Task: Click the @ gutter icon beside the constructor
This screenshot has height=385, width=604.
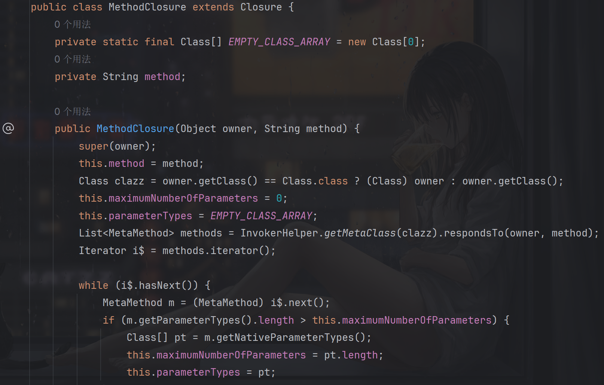Action: [x=8, y=128]
